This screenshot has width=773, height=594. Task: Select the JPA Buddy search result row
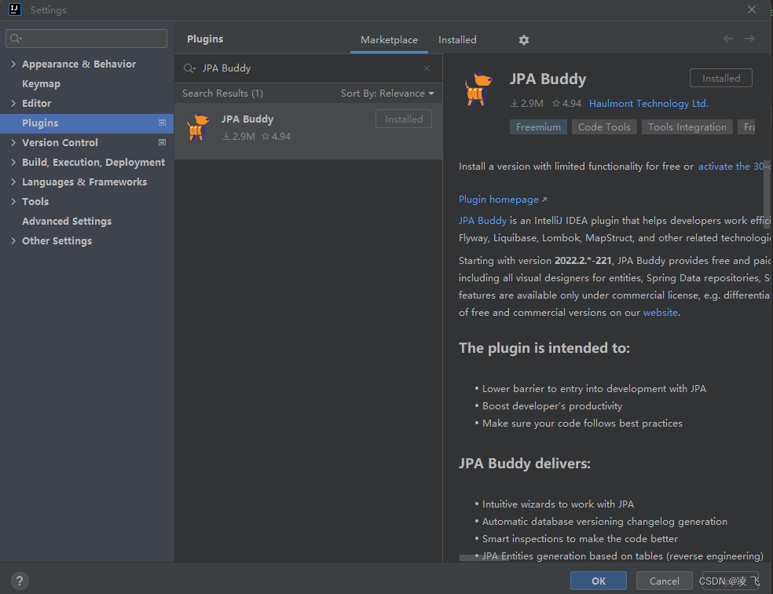click(308, 130)
